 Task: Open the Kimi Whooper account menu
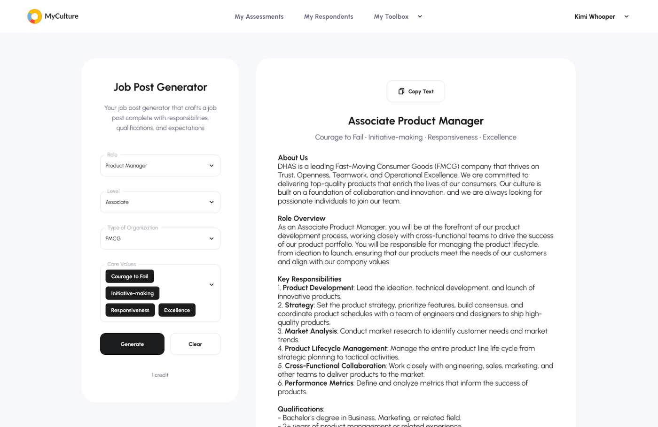pos(601,16)
